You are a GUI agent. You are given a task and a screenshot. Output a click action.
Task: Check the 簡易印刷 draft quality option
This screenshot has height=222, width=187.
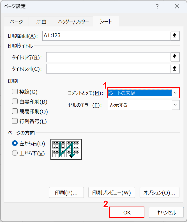15,111
